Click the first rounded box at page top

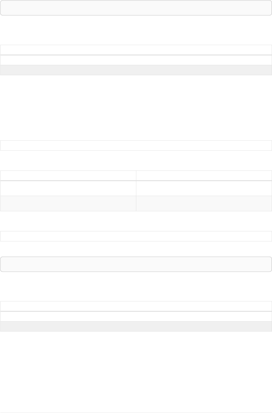click(x=136, y=8)
